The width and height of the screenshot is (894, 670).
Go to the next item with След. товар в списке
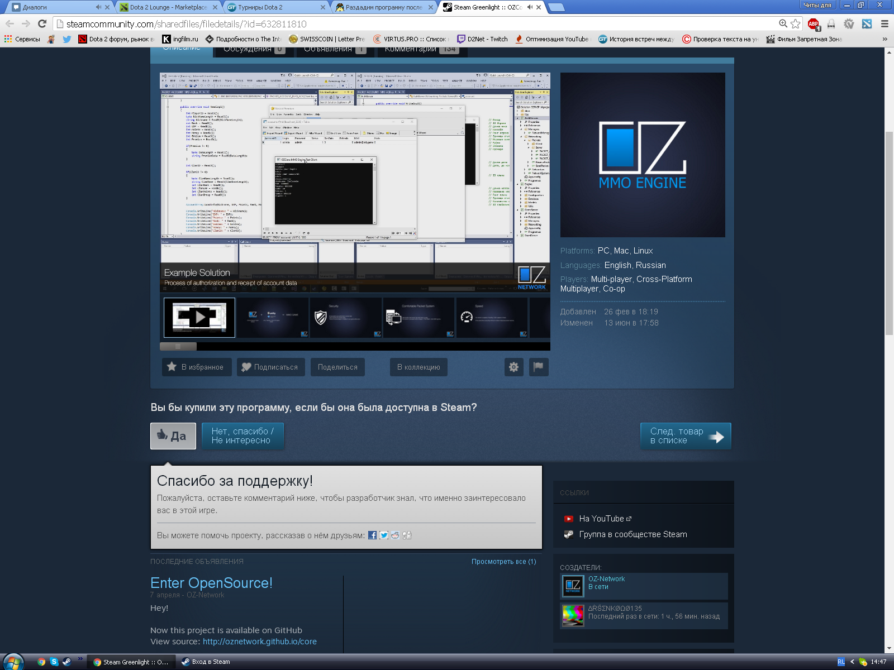click(x=686, y=436)
